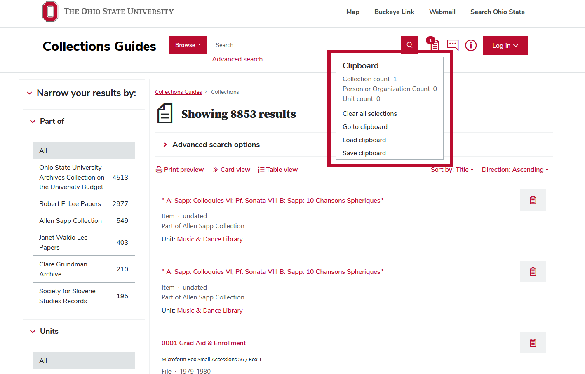
Task: Filter by Janet Waldo Lee Papers
Action: click(x=84, y=243)
